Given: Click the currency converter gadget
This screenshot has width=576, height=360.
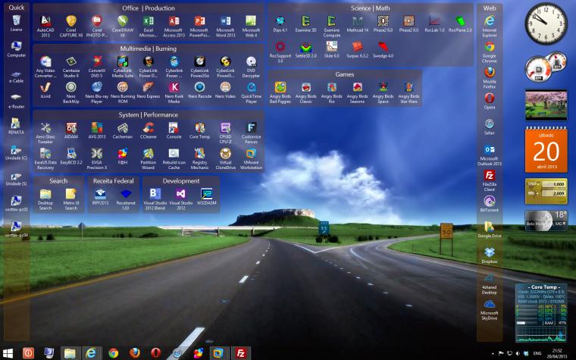Looking at the screenshot, I should [546, 191].
